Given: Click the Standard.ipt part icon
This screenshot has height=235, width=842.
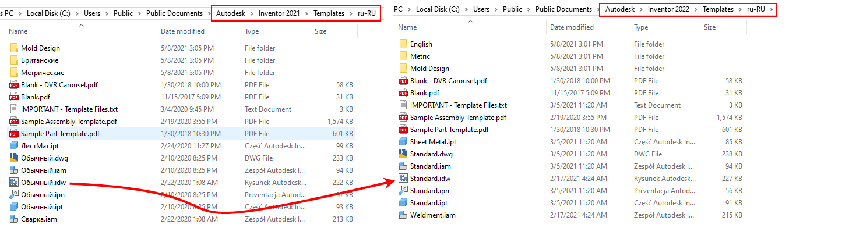Looking at the screenshot, I should click(x=403, y=203).
